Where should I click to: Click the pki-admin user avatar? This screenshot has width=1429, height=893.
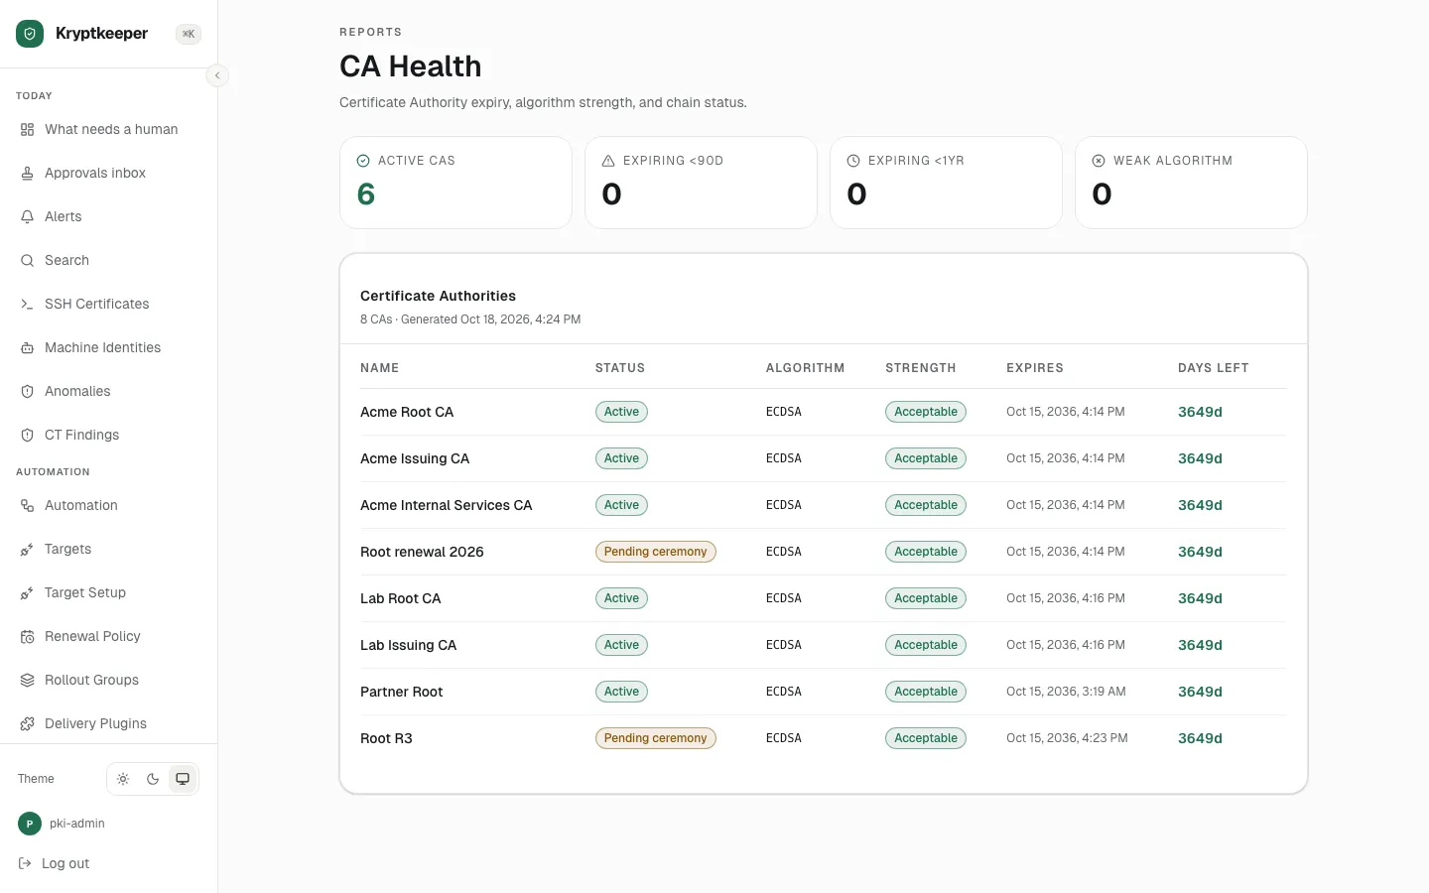click(x=30, y=824)
